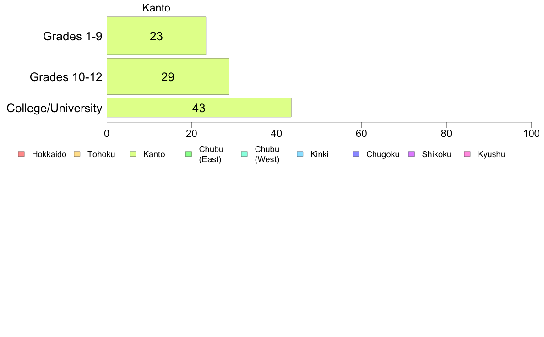The width and height of the screenshot is (544, 337).
Task: Select the College/University bar
Action: point(199,108)
